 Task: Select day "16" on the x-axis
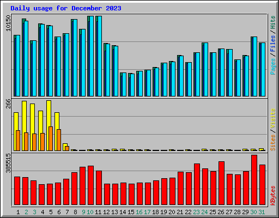pyautogui.click(x=139, y=212)
